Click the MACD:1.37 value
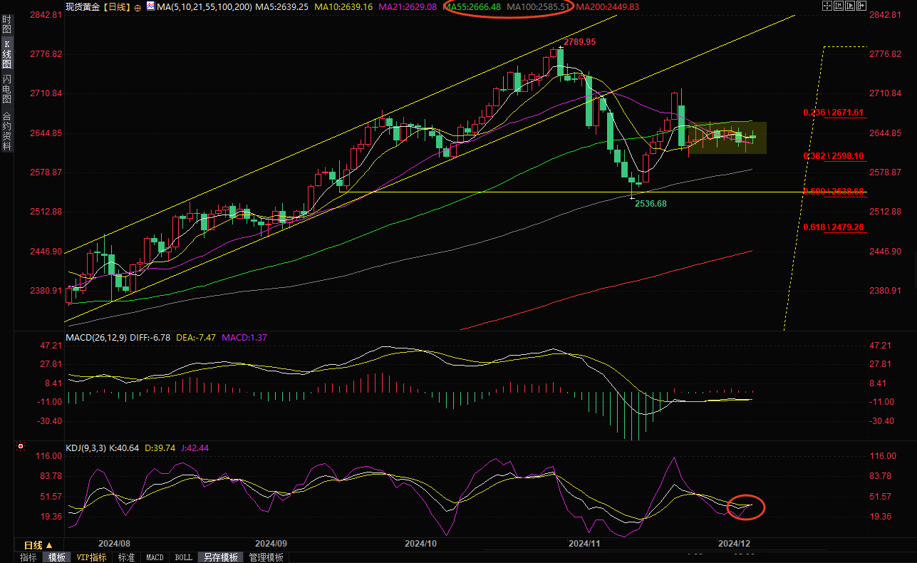Viewport: 917px width, 563px height. 244,337
